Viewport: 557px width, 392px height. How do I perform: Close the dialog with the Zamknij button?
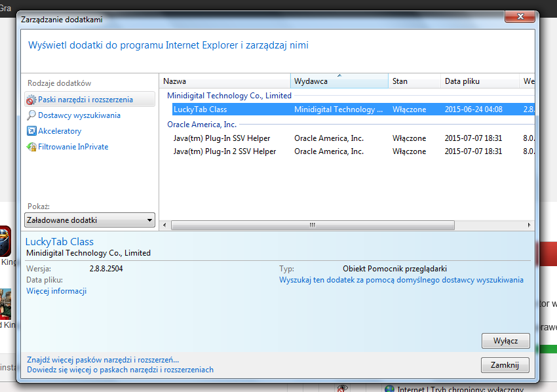coord(505,365)
